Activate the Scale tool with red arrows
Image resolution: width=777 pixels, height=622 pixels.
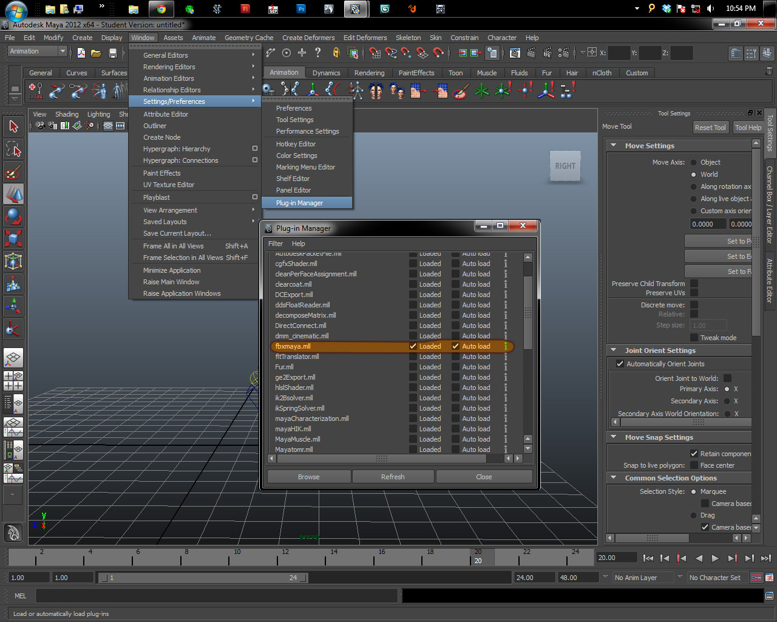[x=13, y=238]
